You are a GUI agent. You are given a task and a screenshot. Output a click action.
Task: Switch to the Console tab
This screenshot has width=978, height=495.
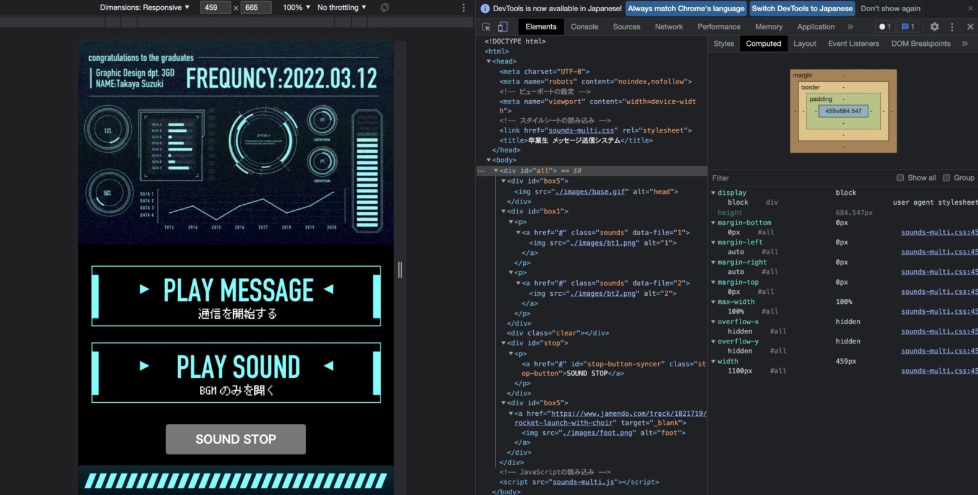584,27
